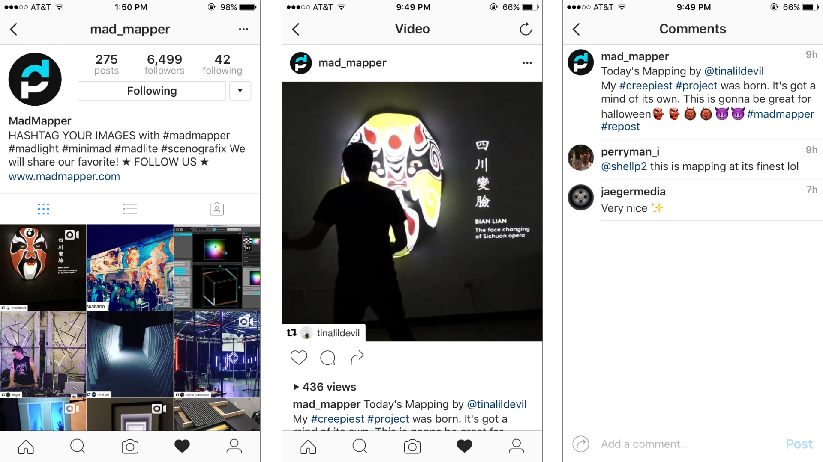823x462 pixels.
Task: Open #creepiest hashtag in comments caption
Action: [646, 86]
